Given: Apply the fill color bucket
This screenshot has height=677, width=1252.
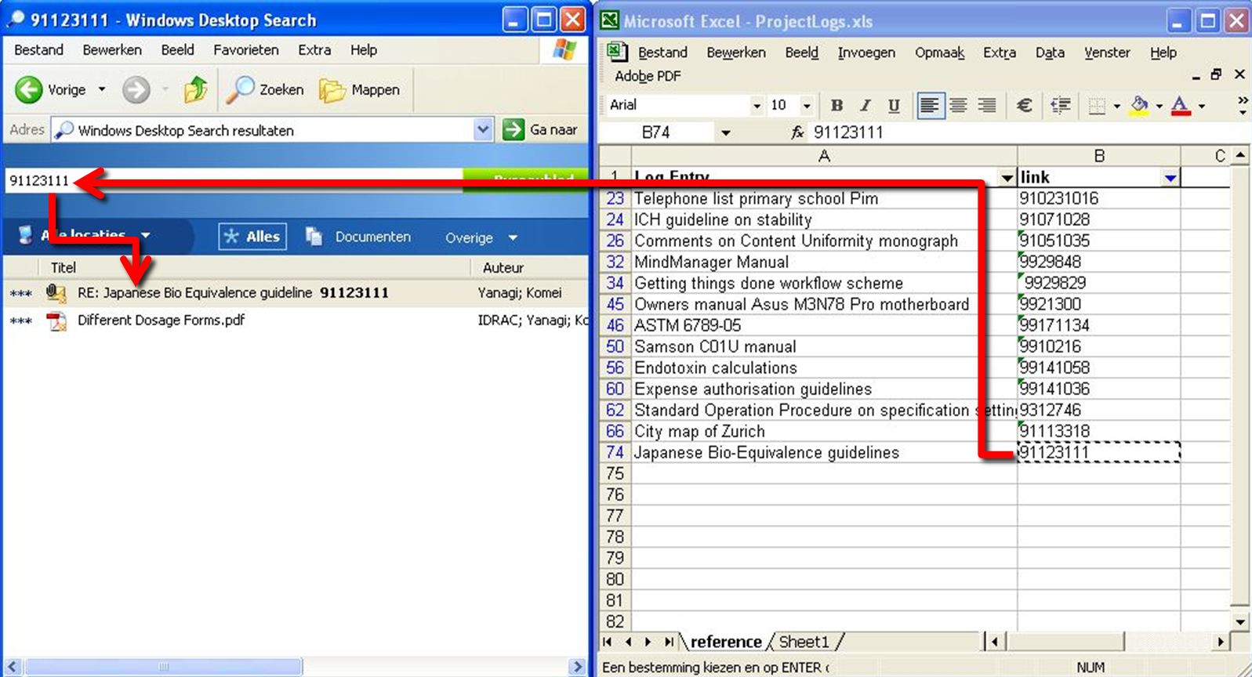Looking at the screenshot, I should tap(1139, 106).
